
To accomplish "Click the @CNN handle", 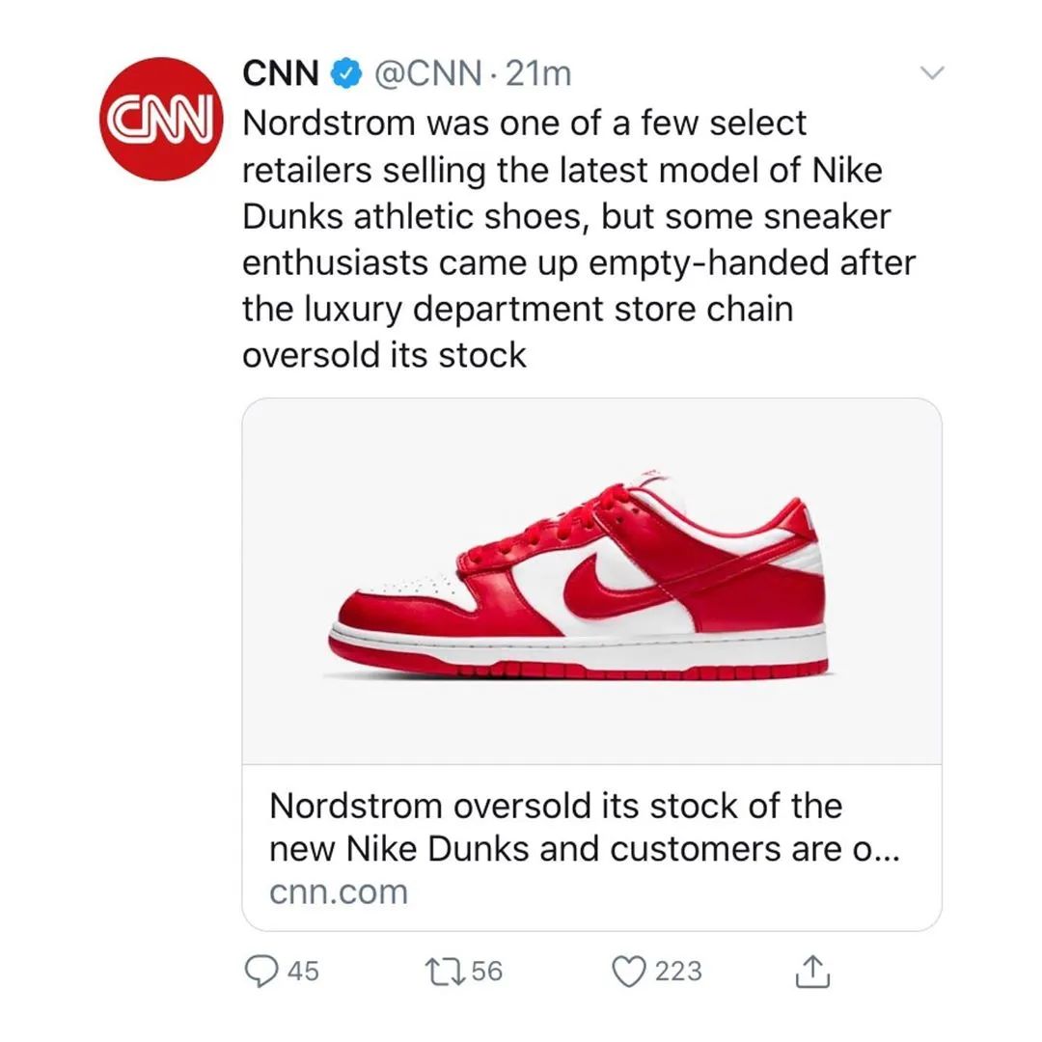I will pos(425,73).
